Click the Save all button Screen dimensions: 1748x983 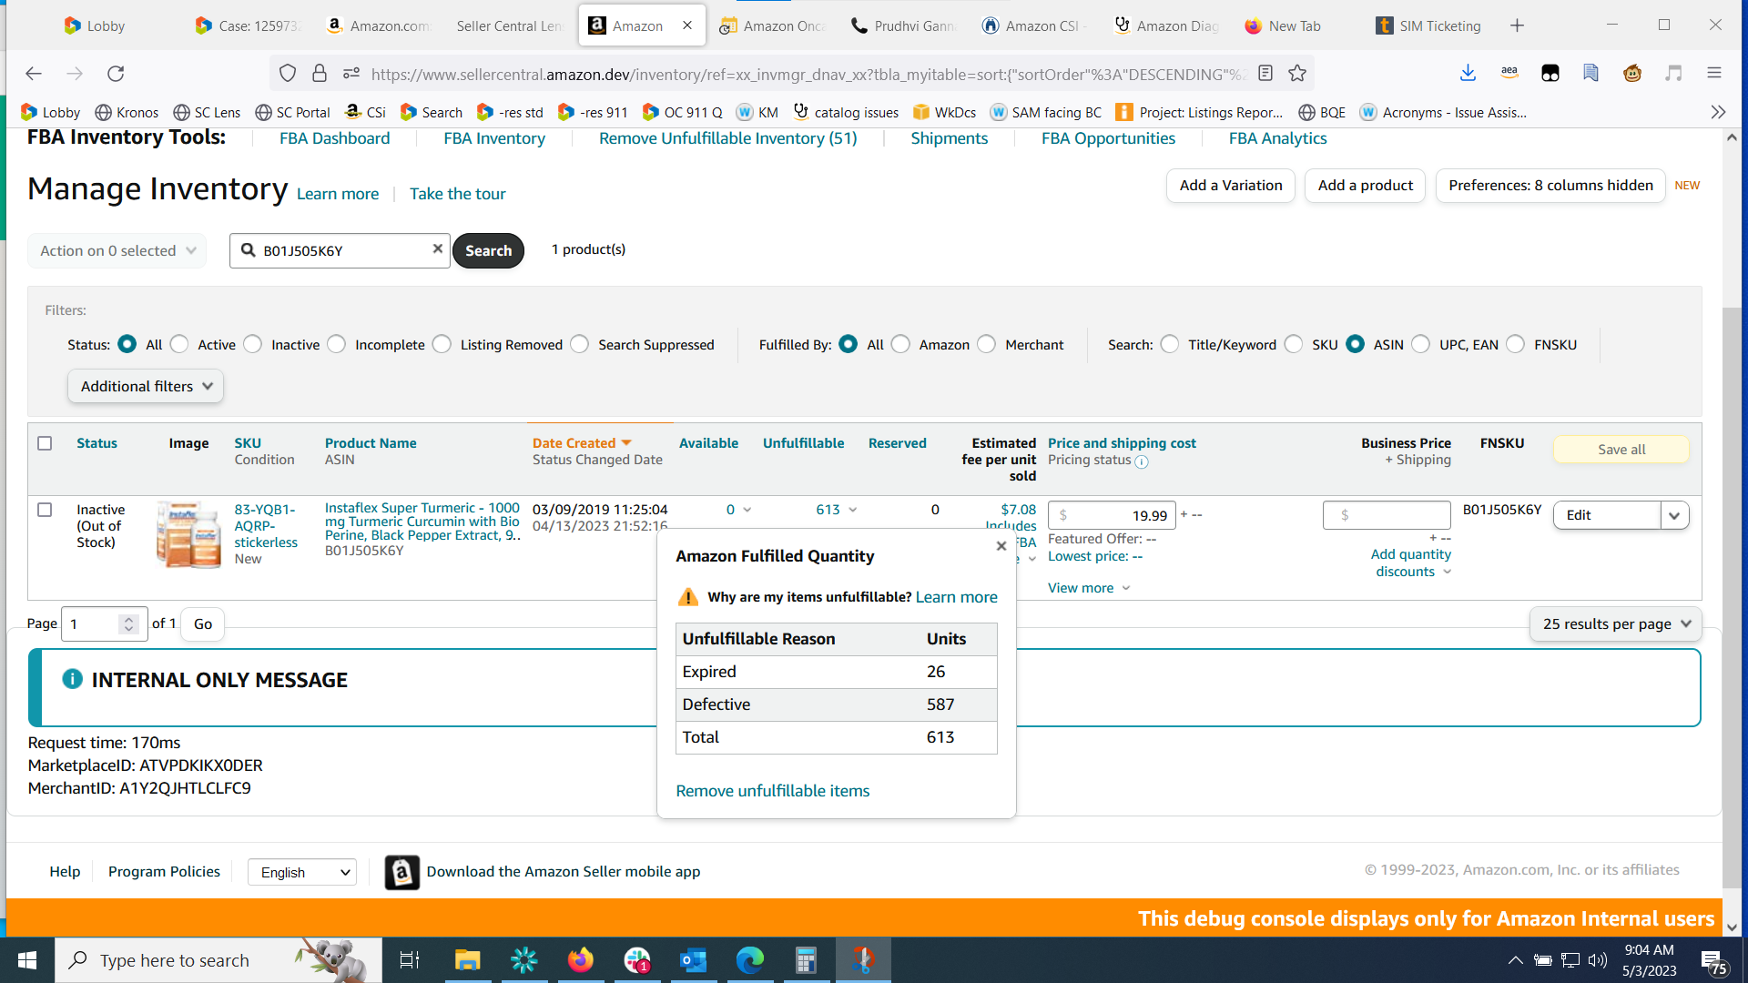click(1621, 450)
